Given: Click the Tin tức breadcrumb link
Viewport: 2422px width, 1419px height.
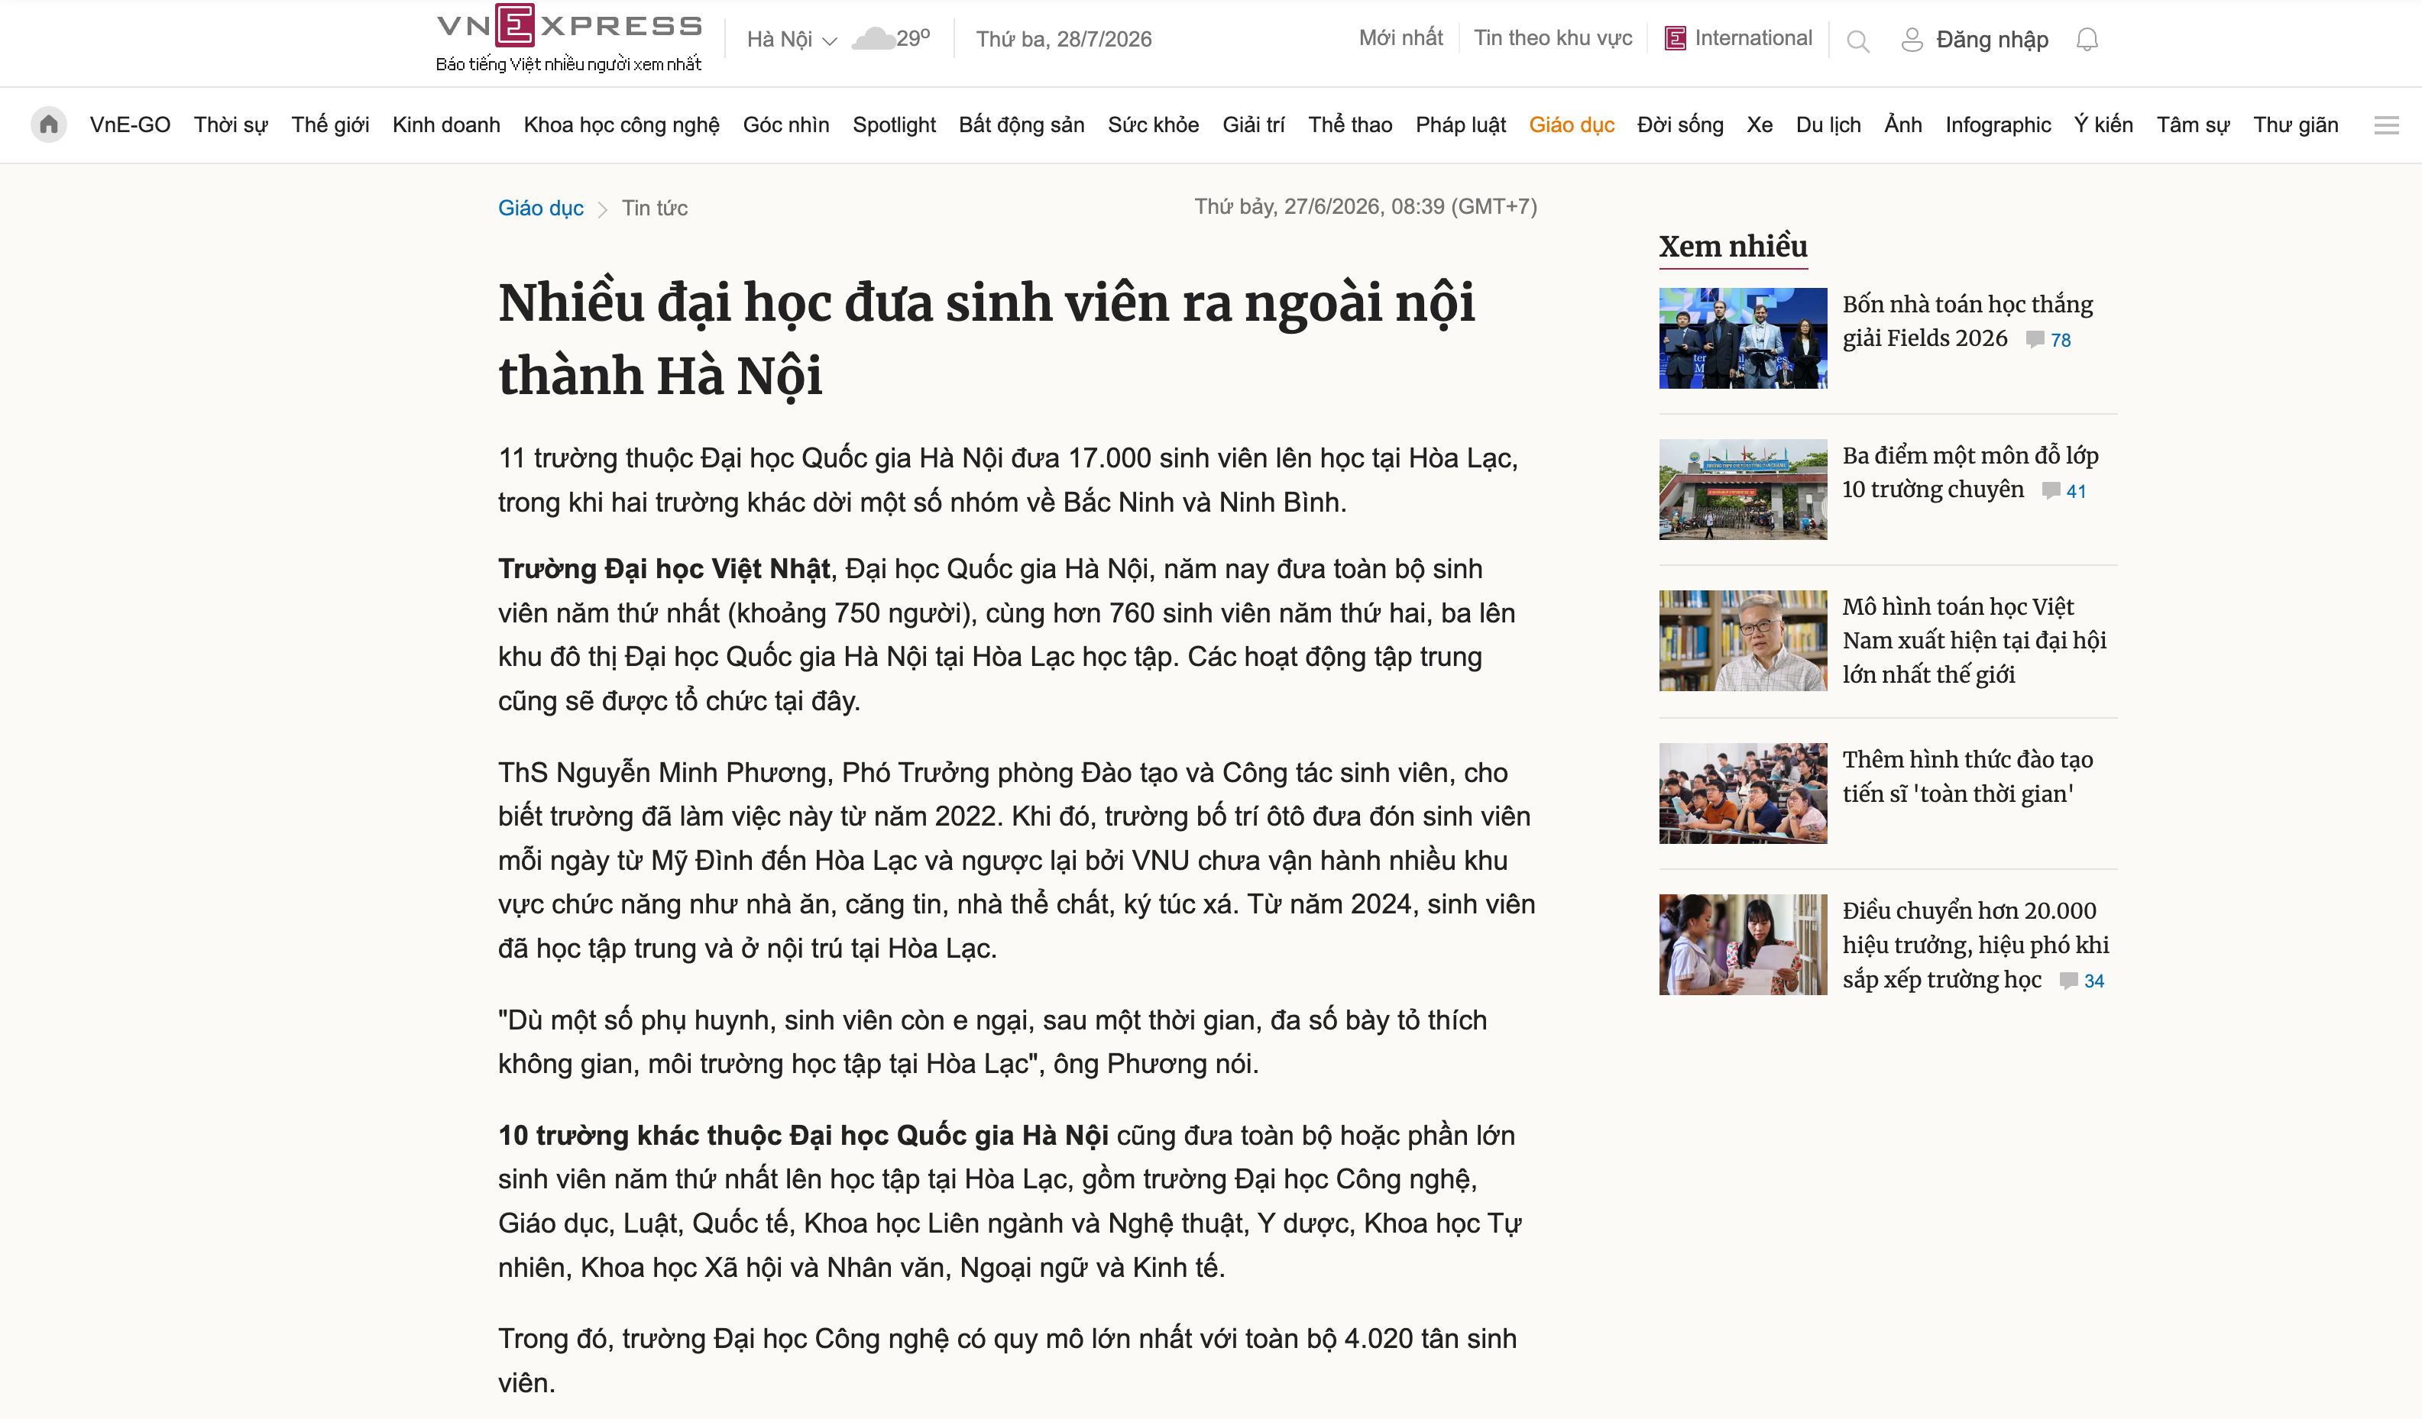Looking at the screenshot, I should 655,208.
